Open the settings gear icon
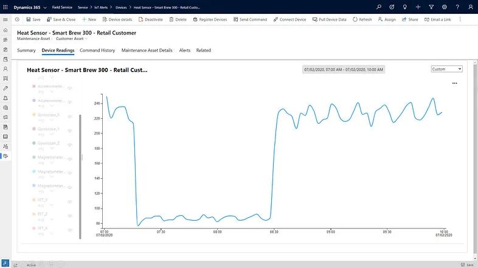The height and width of the screenshot is (268, 478). (x=445, y=7)
